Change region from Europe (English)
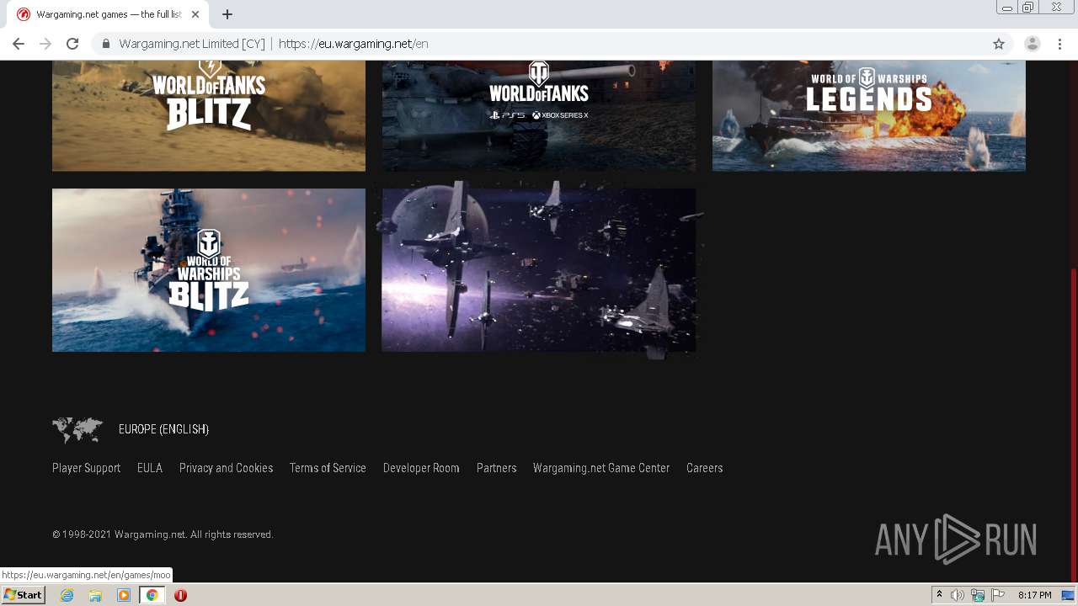1078x606 pixels. pyautogui.click(x=163, y=429)
